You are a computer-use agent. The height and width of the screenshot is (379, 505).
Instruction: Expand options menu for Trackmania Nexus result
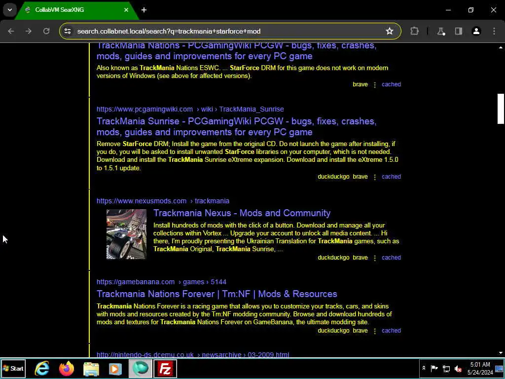[375, 258]
